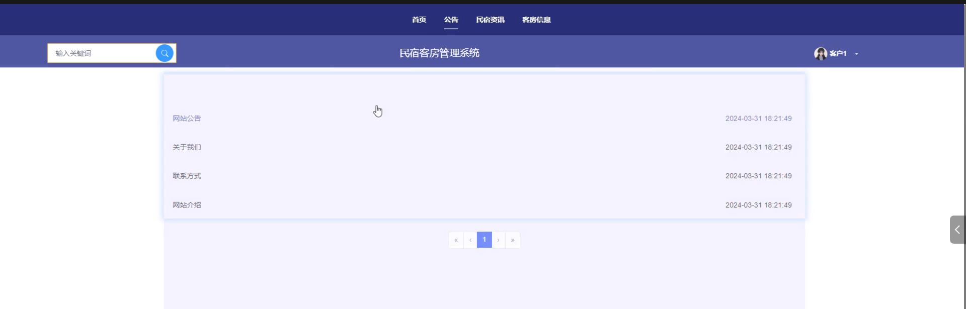The image size is (966, 309).
Task: Open the 联系方式 announcement
Action: 187,176
